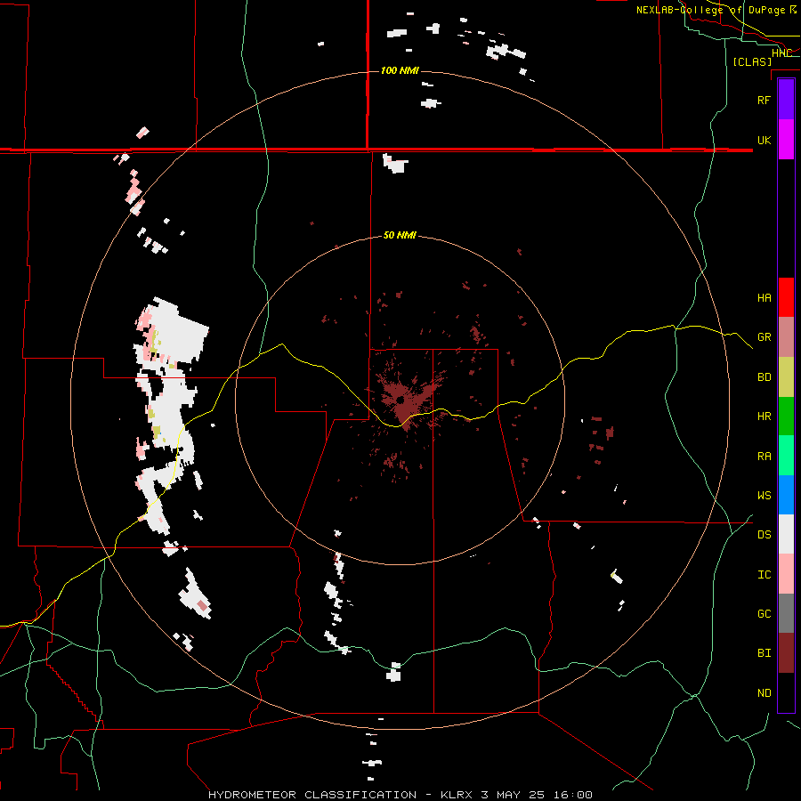Click the RA legend label

pyautogui.click(x=764, y=456)
